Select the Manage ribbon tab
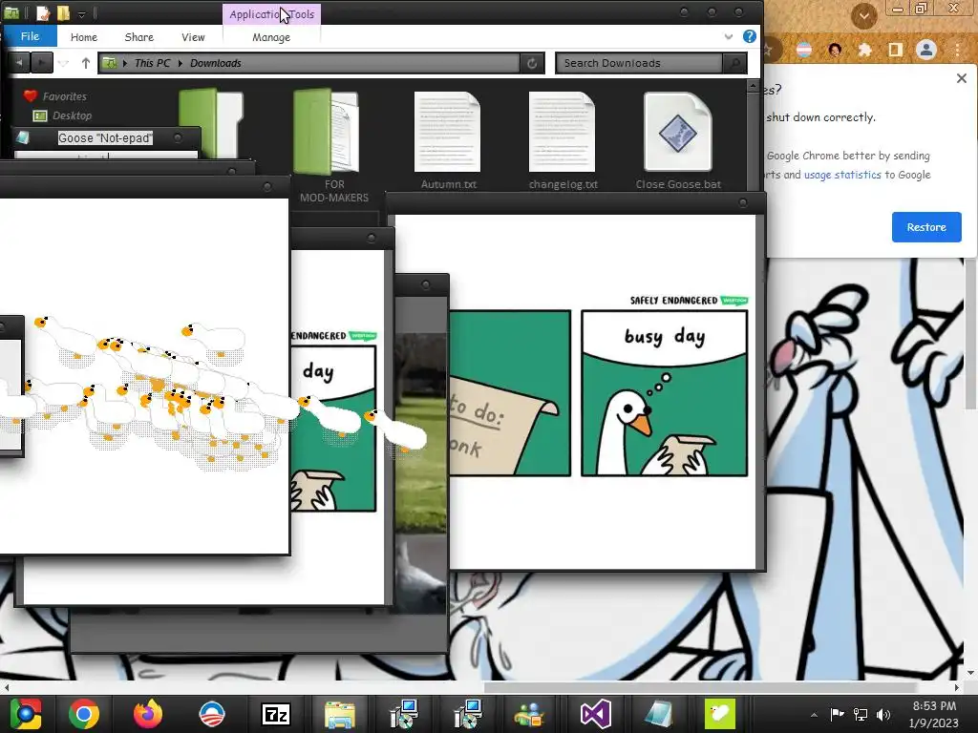The height and width of the screenshot is (733, 978). 271,37
